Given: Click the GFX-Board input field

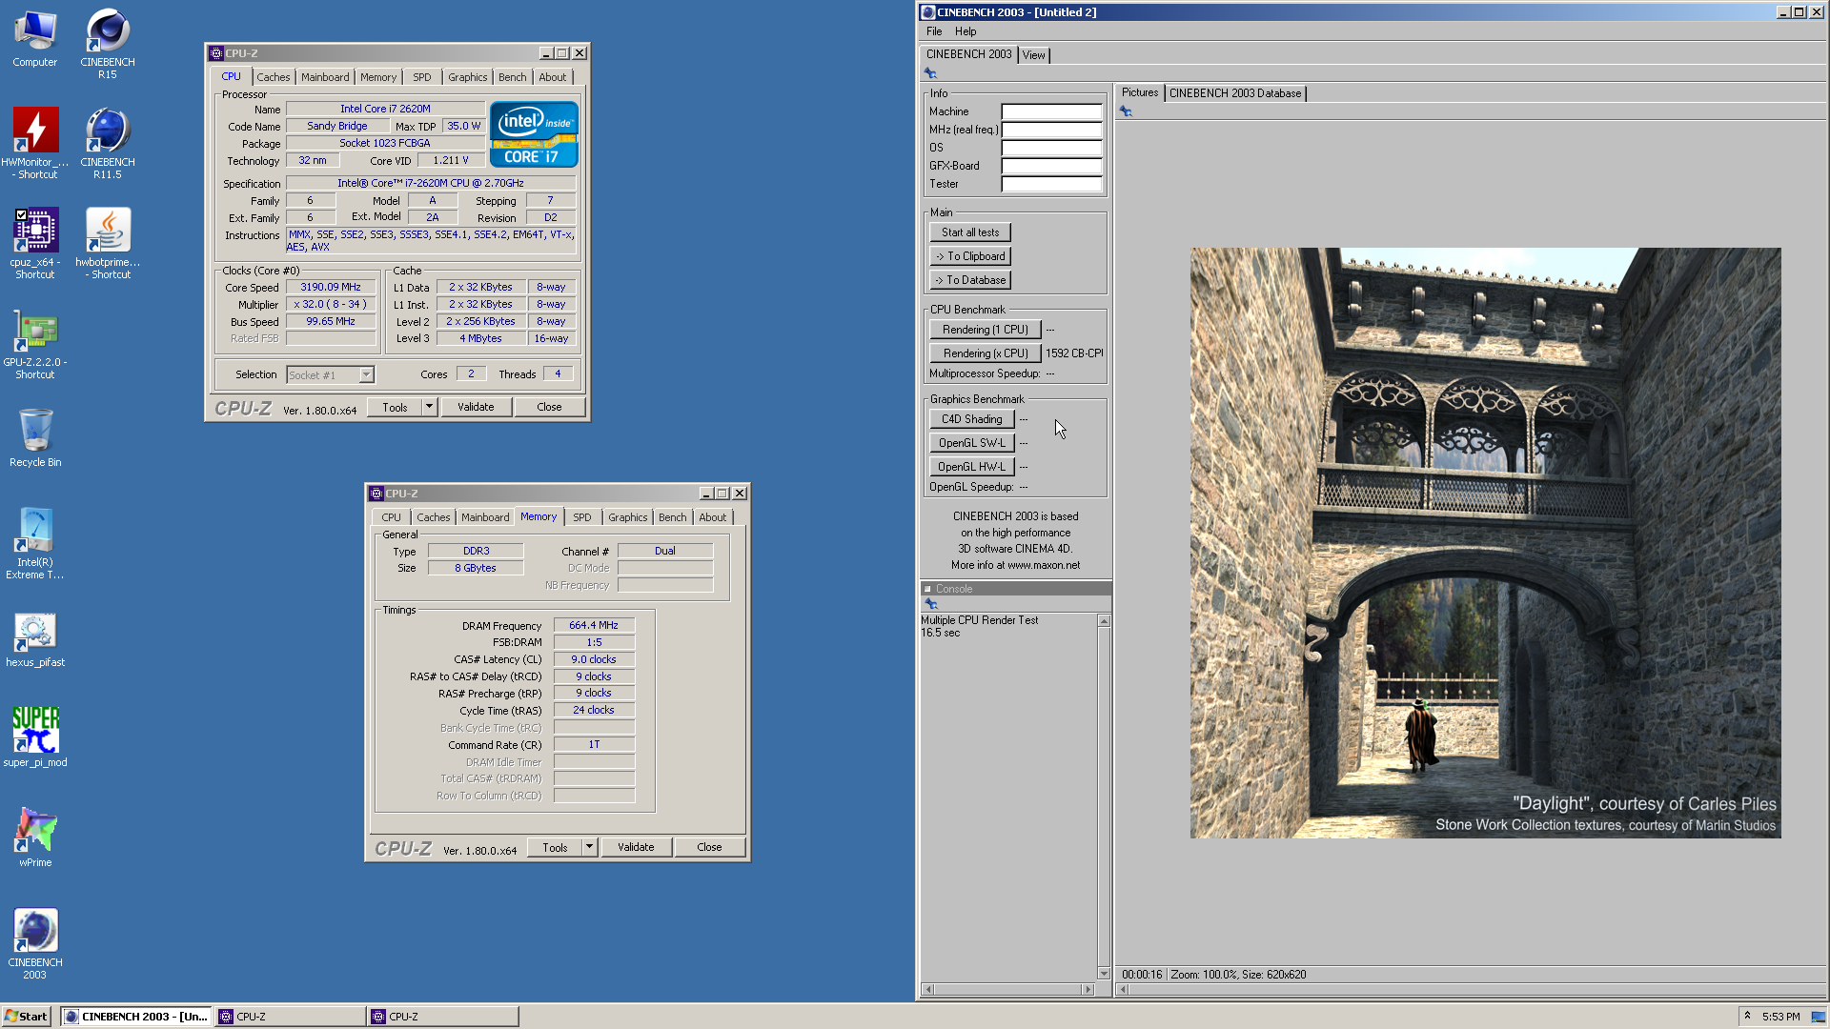Looking at the screenshot, I should 1051,166.
